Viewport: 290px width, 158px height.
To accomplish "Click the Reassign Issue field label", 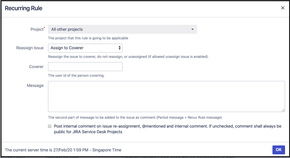I will (x=30, y=48).
